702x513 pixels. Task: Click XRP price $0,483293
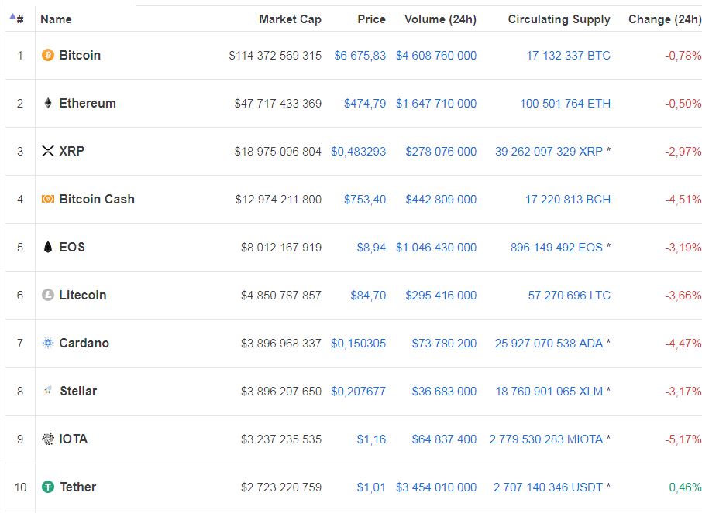pyautogui.click(x=358, y=152)
